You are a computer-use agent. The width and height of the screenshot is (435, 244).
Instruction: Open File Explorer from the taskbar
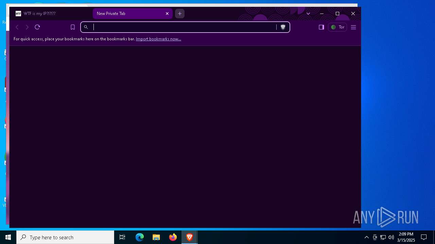pos(156,237)
